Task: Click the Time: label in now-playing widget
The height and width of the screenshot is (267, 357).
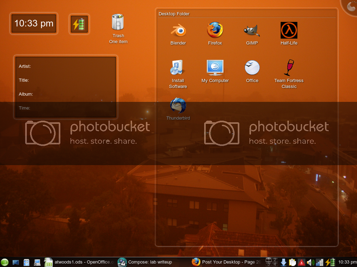Action: [24, 108]
